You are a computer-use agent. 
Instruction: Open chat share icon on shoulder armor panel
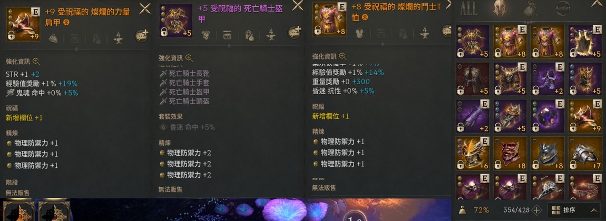click(141, 36)
